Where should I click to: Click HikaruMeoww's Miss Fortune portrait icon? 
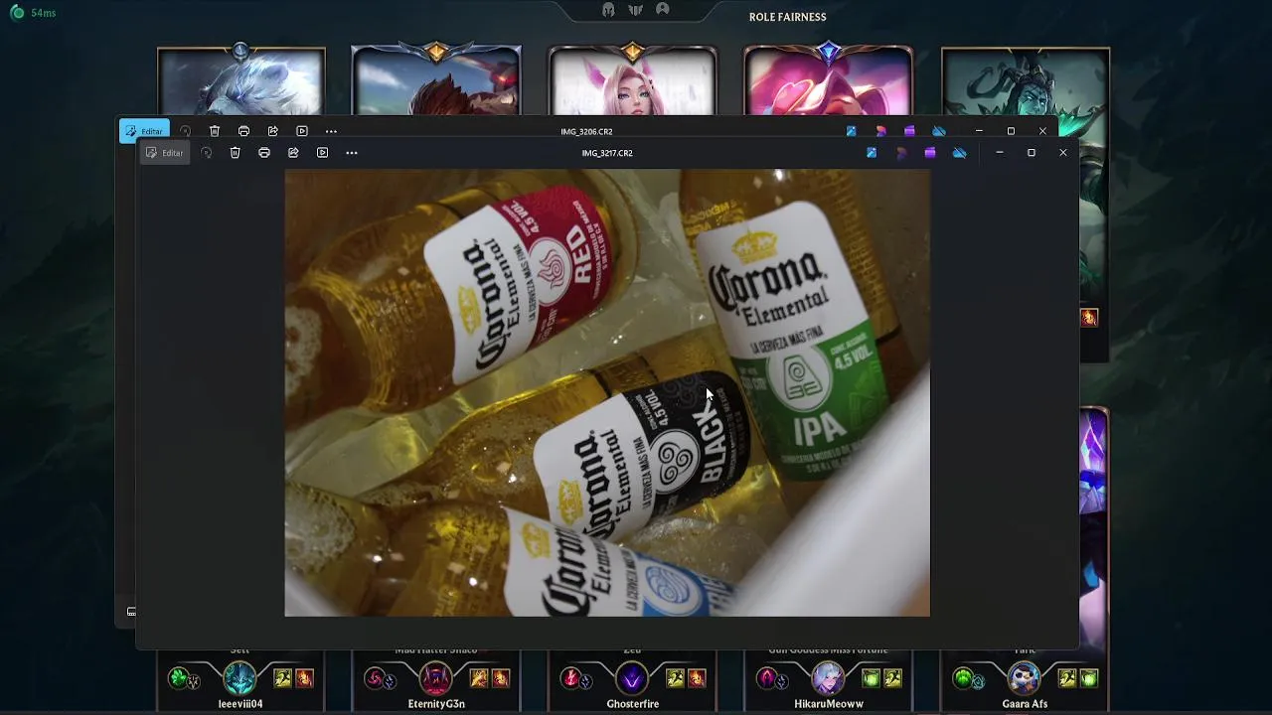coord(828,678)
